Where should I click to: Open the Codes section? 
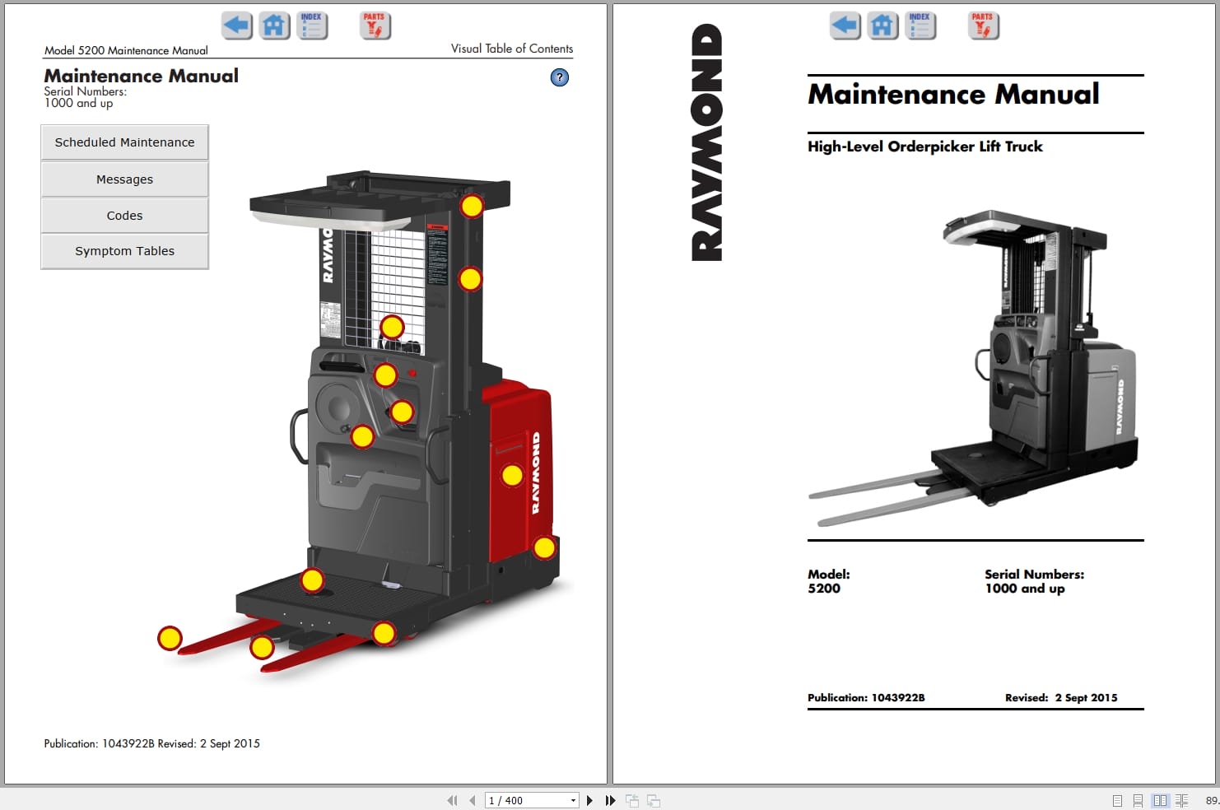pyautogui.click(x=124, y=216)
